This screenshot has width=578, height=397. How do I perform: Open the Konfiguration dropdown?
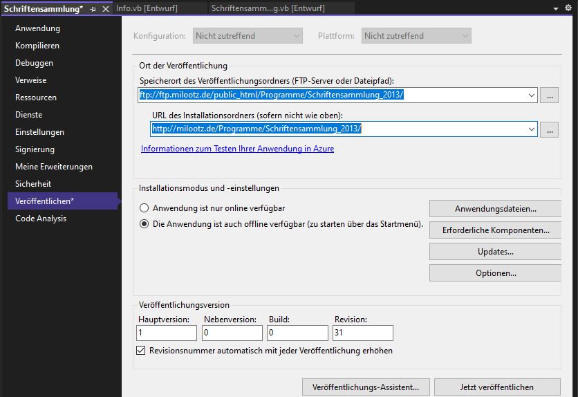point(247,36)
